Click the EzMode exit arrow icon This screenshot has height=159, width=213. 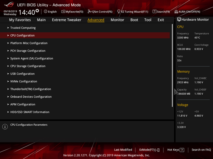click(157, 150)
